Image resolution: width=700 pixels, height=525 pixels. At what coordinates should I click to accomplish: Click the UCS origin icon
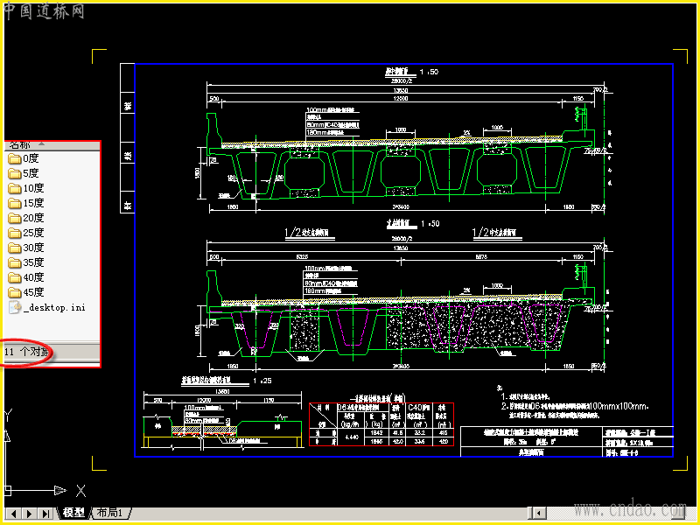9,489
